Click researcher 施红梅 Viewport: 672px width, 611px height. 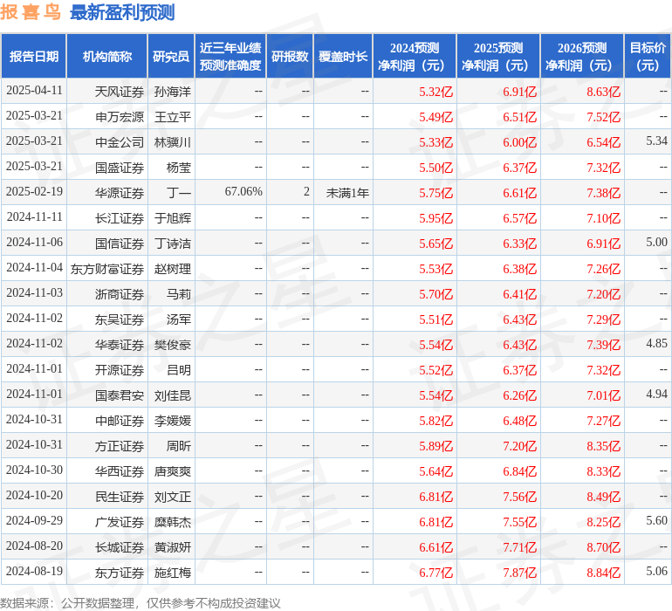tap(172, 573)
